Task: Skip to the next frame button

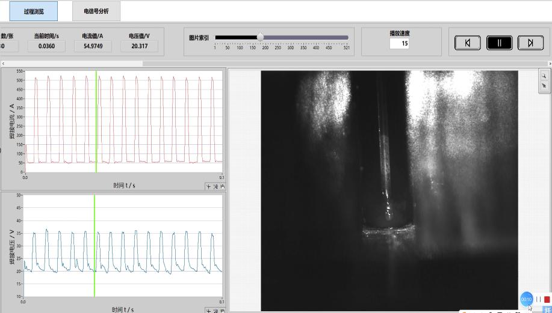Action: (530, 43)
